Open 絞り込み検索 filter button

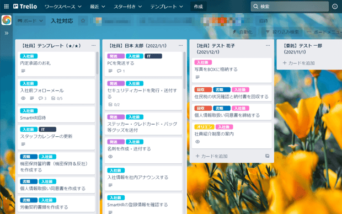(282, 32)
